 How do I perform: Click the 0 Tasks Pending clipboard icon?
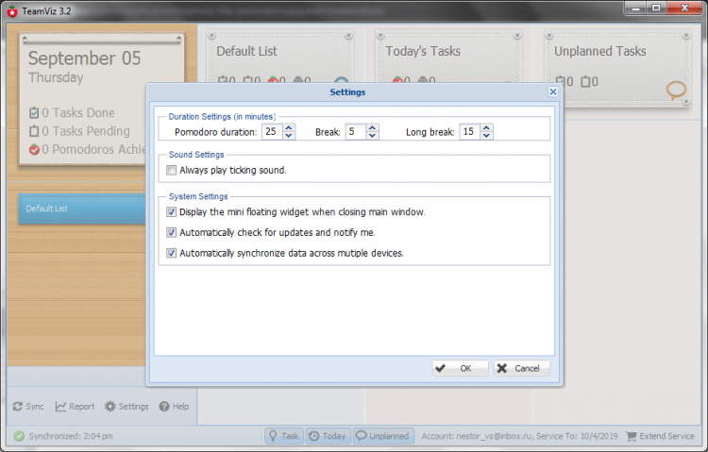pos(34,131)
